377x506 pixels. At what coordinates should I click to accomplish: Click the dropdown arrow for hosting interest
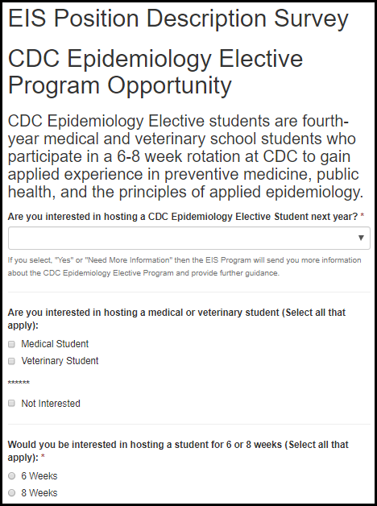click(x=361, y=238)
